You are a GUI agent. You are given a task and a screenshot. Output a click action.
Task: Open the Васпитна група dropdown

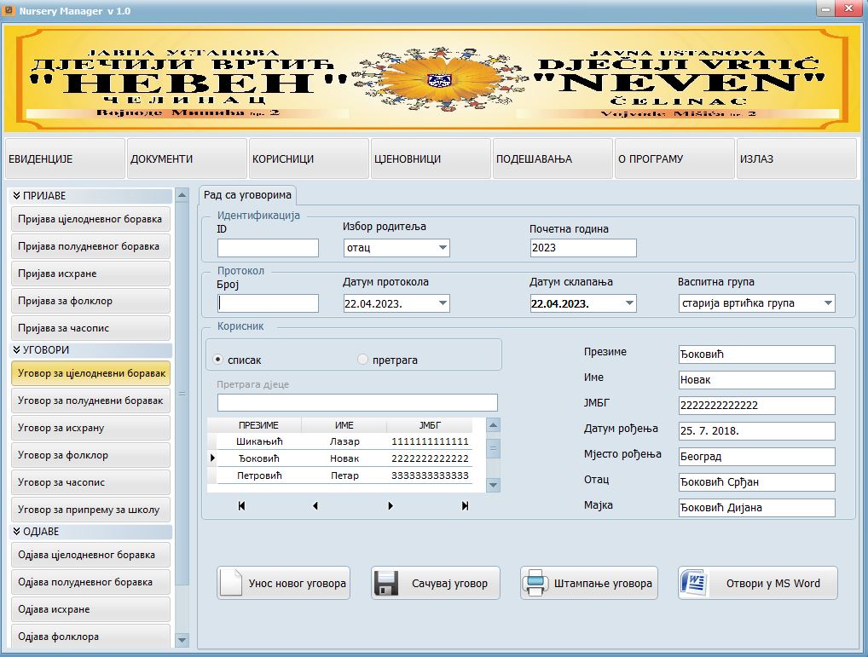click(x=828, y=303)
